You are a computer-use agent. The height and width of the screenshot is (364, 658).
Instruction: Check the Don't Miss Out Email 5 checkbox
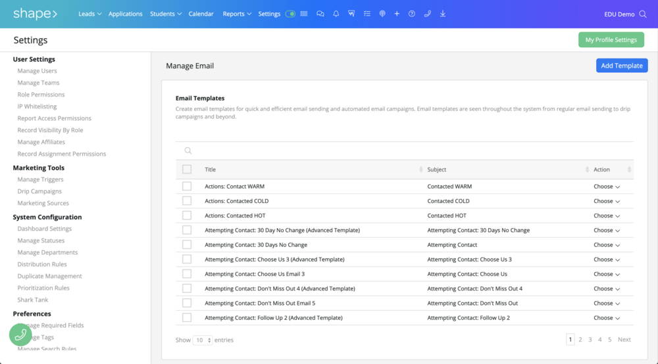pos(187,303)
